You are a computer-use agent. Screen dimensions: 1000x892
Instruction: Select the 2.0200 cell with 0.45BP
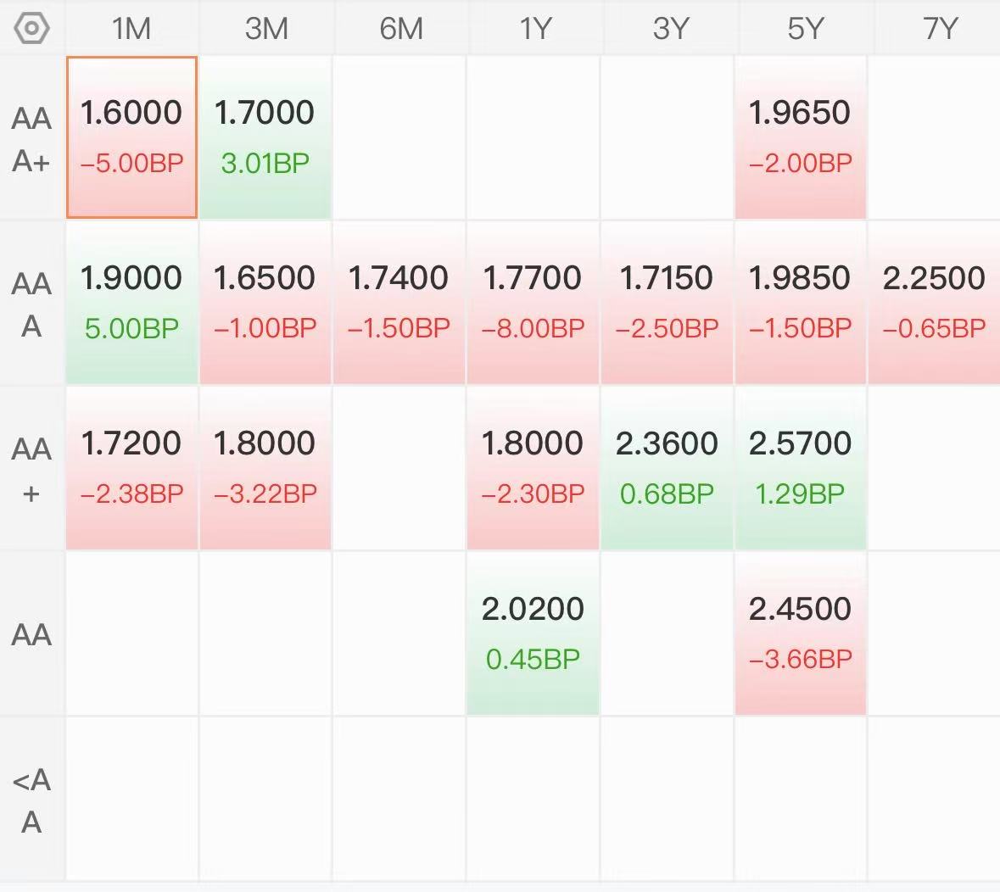pyautogui.click(x=534, y=633)
